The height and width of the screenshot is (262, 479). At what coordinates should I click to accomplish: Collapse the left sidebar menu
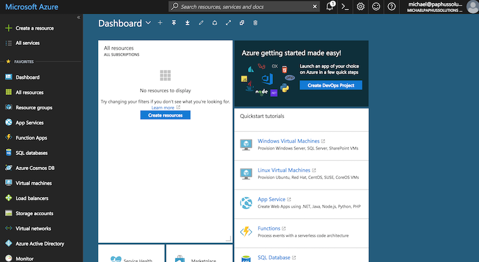pos(78,17)
